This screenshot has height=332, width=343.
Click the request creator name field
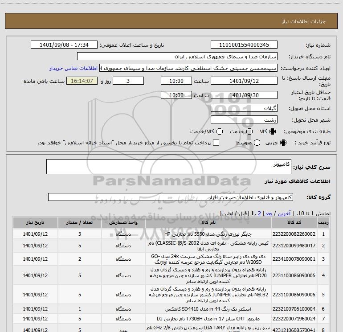point(188,68)
